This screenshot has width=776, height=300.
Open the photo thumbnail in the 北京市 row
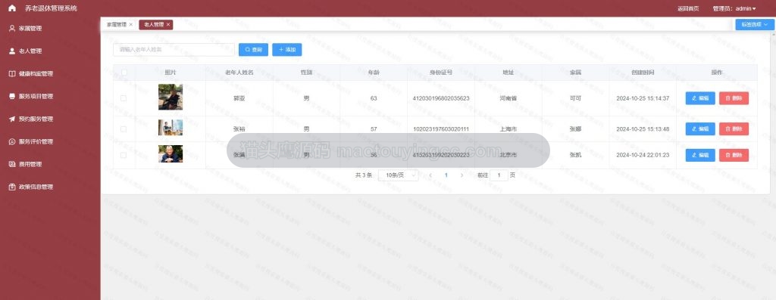pyautogui.click(x=171, y=154)
